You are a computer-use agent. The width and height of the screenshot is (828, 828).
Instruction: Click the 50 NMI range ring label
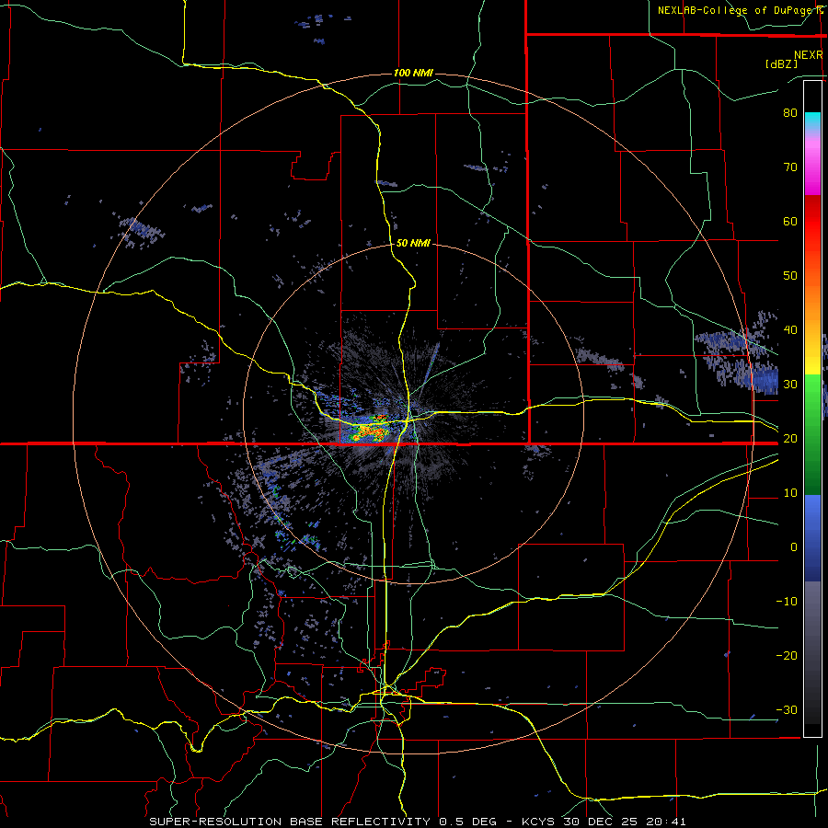click(413, 243)
